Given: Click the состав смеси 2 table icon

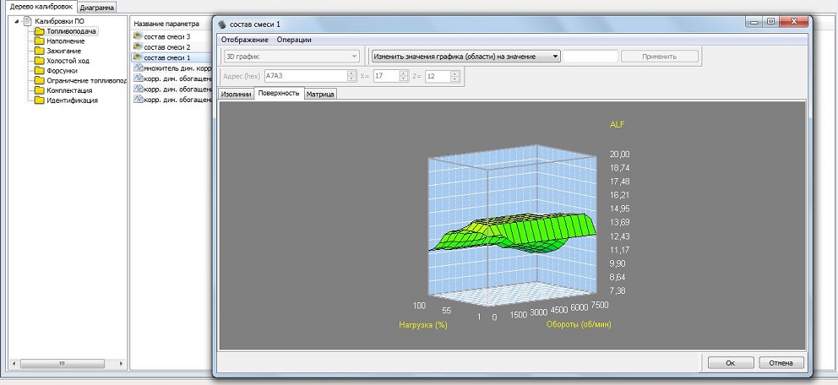Looking at the screenshot, I should tap(139, 47).
